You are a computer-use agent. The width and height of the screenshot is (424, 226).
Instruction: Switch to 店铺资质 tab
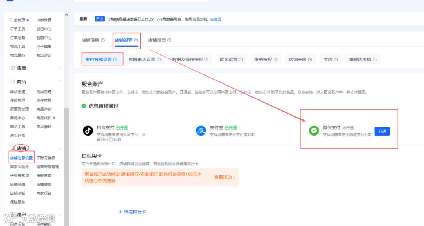(157, 40)
